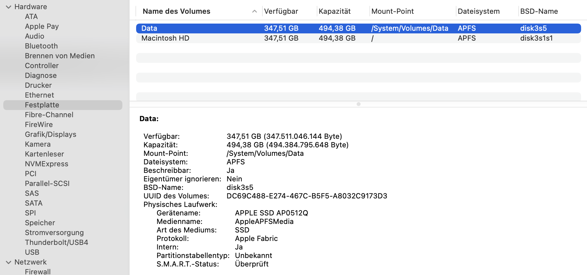Click the Dateisystem column header
Viewport: 587px width, 275px height.
pos(478,11)
